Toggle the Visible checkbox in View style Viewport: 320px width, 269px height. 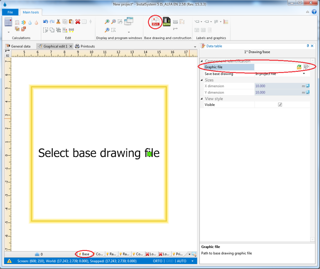point(280,105)
